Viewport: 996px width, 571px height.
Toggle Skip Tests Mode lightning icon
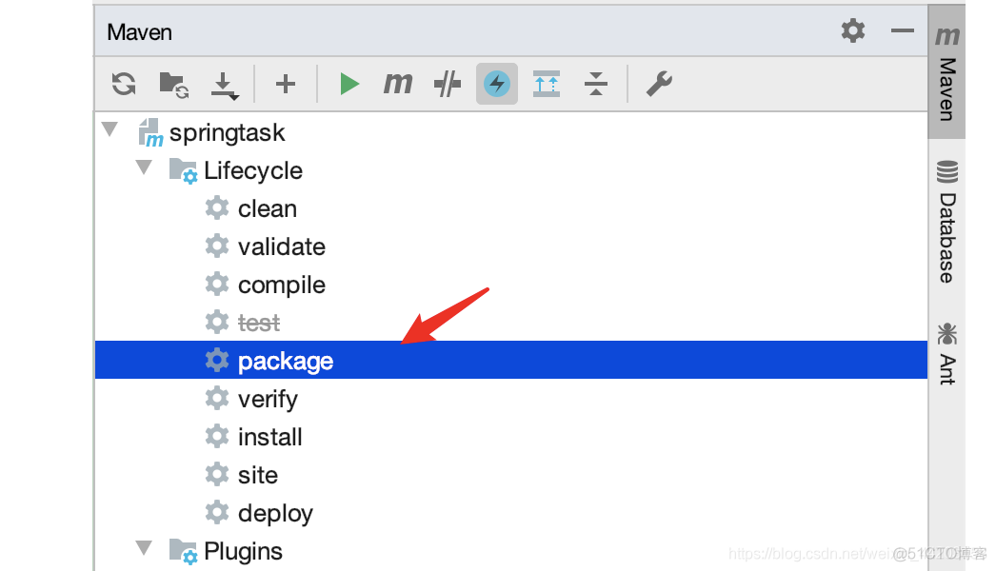(x=497, y=84)
